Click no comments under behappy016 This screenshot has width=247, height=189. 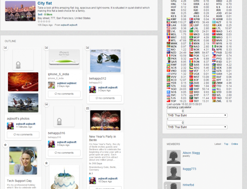(64, 153)
